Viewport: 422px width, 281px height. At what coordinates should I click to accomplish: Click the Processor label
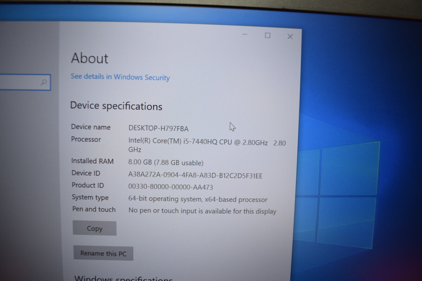[86, 139]
